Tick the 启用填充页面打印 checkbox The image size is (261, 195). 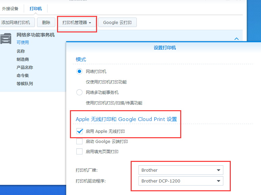(79, 152)
